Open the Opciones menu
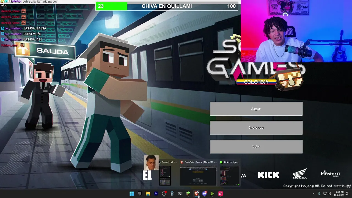Screen dimensions: 352x198 [x=256, y=128]
